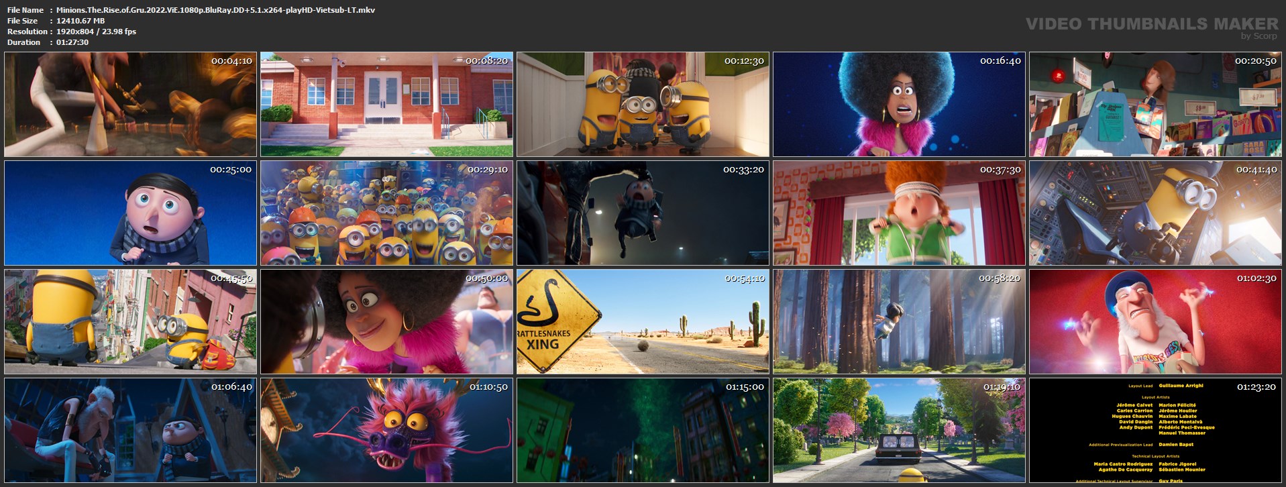Select the rooftop thumbnail at 01:06:40

click(131, 431)
